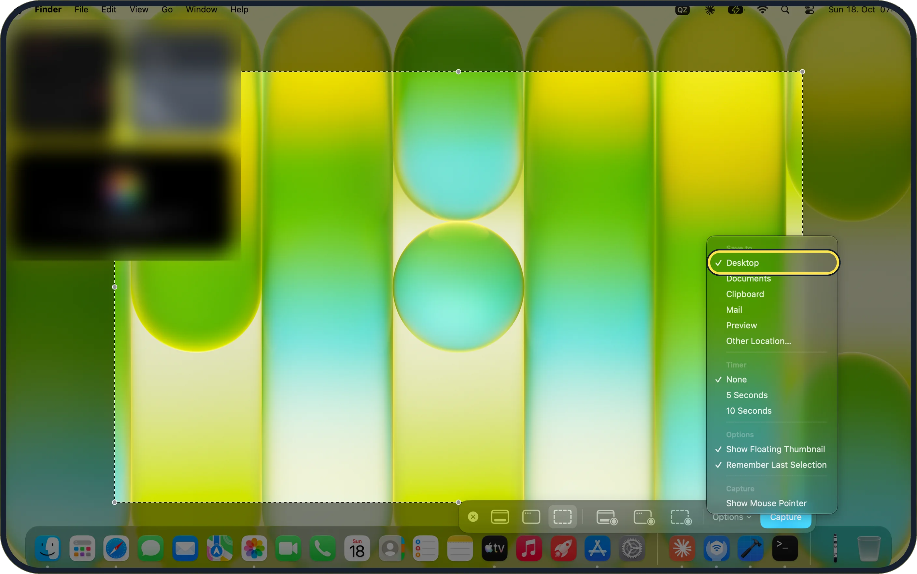The height and width of the screenshot is (574, 917).
Task: Click the starburst icon in the menu bar
Action: [x=710, y=10]
